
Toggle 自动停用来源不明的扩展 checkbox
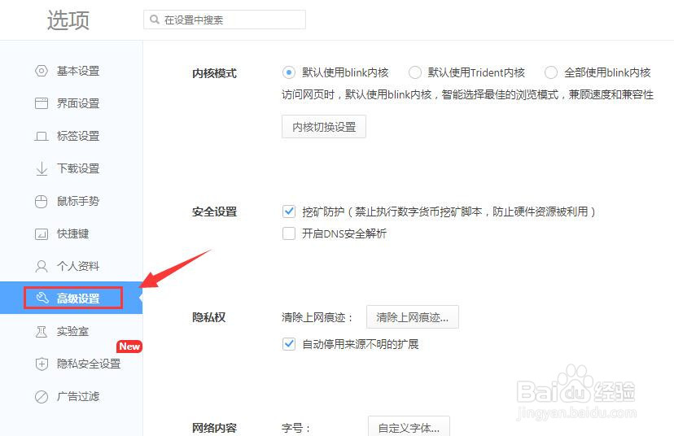289,344
